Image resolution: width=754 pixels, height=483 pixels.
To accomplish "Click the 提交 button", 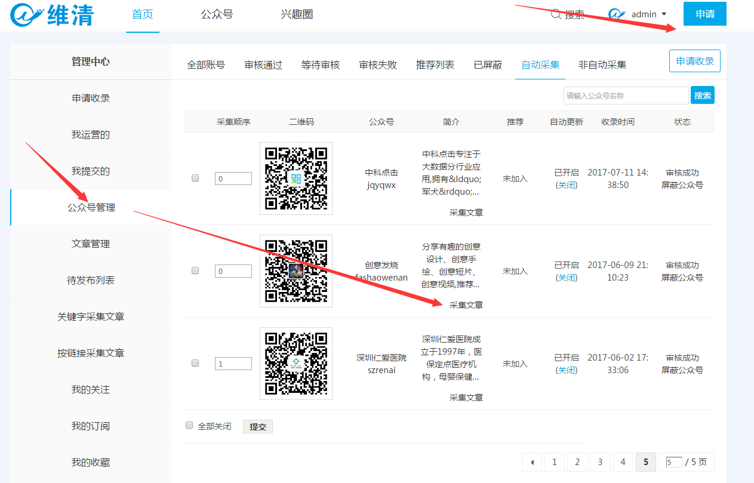I will tap(258, 426).
